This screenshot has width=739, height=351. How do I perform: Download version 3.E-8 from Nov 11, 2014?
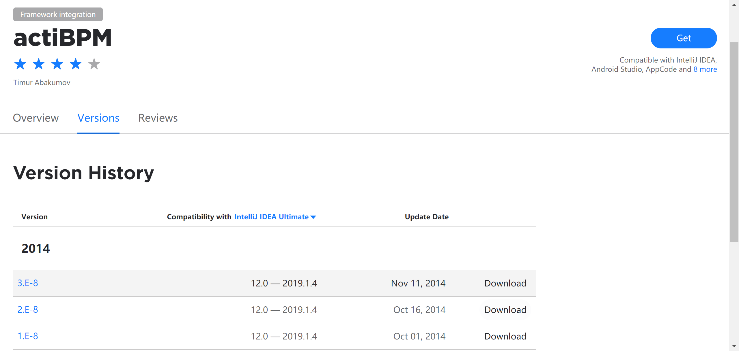click(x=505, y=283)
